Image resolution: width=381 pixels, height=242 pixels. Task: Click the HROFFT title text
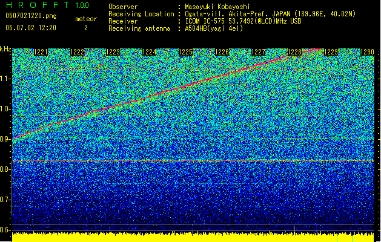pos(38,5)
